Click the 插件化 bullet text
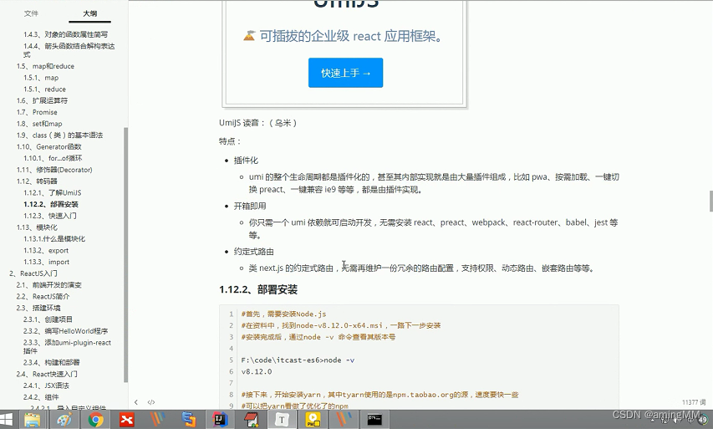 click(246, 160)
